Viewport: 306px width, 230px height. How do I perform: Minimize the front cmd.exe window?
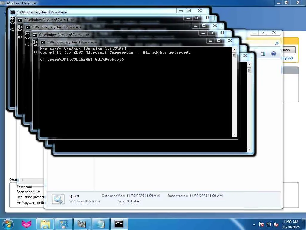pos(211,41)
